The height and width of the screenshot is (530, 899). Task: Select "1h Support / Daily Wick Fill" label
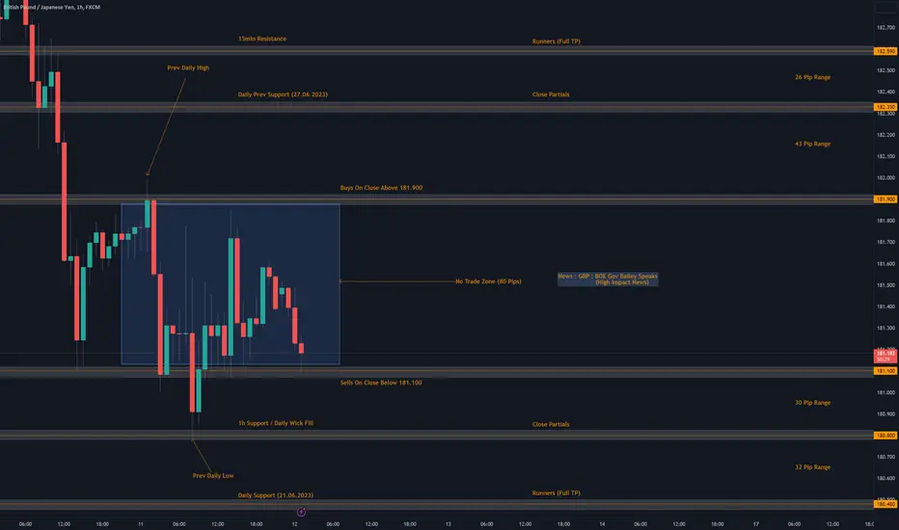276,423
